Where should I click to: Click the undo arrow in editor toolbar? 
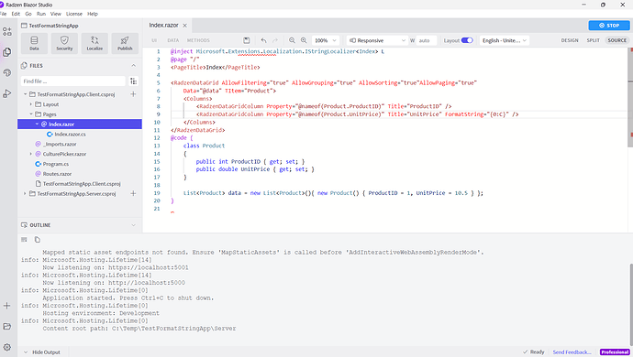[263, 40]
